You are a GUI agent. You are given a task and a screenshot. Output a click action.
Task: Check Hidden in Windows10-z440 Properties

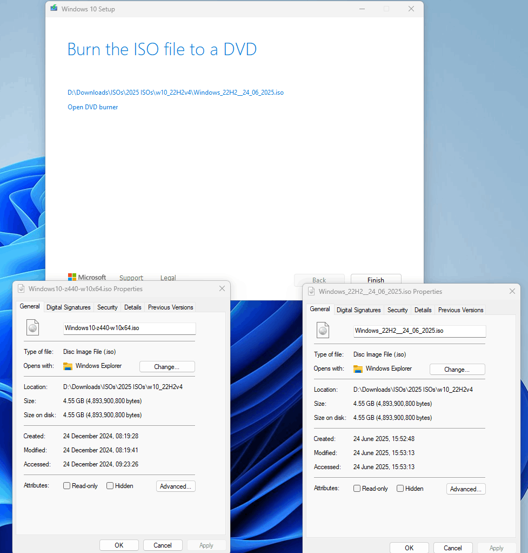[x=110, y=486]
